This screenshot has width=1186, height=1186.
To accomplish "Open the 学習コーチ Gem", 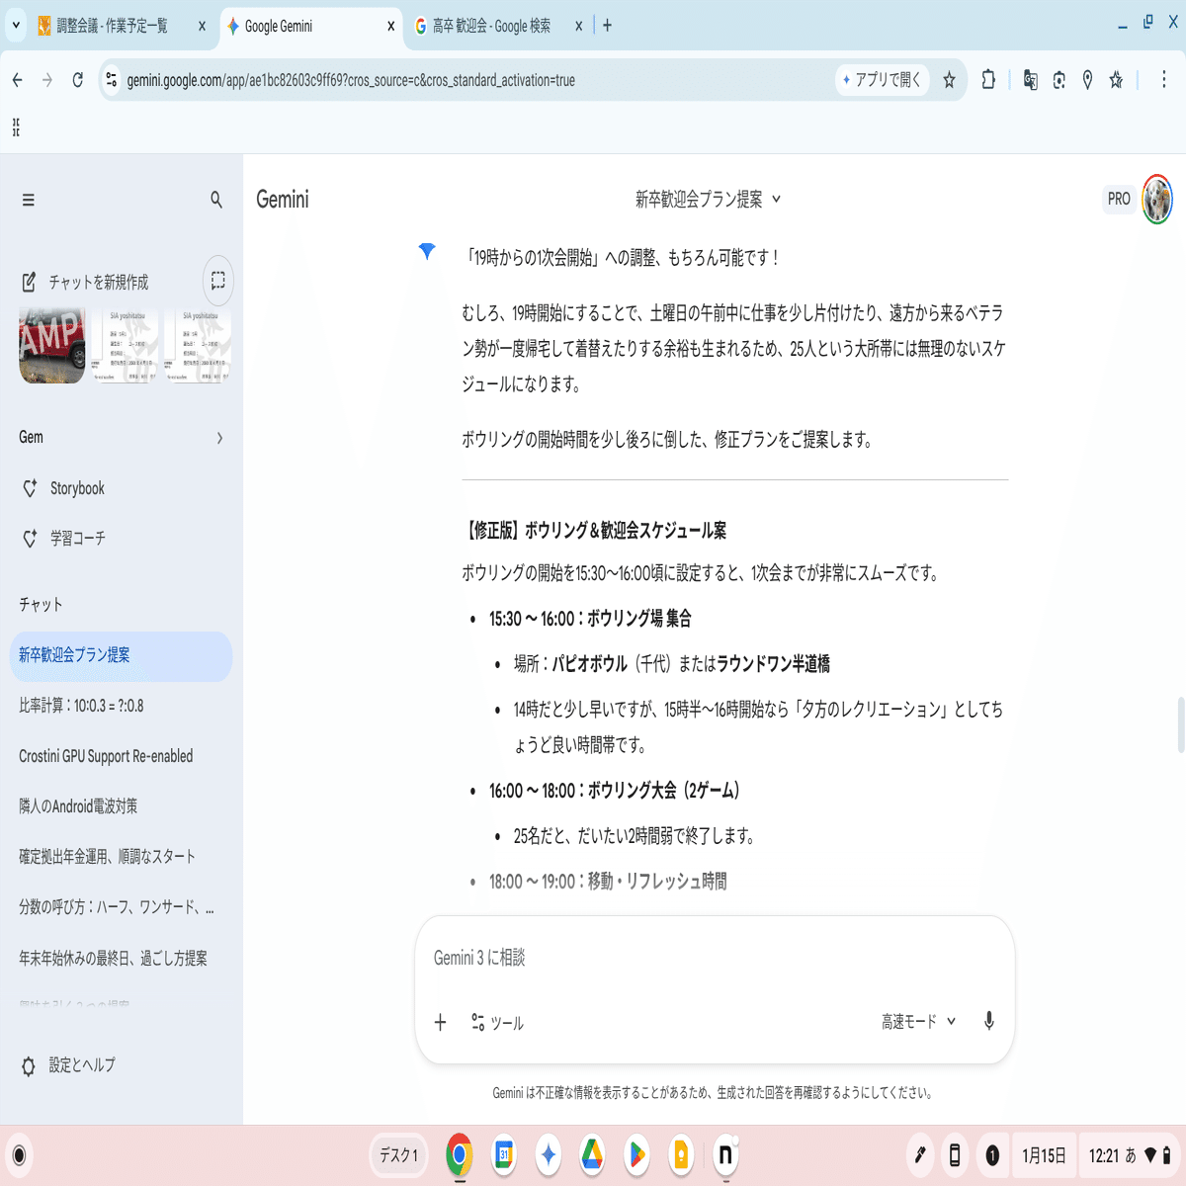I will point(82,538).
